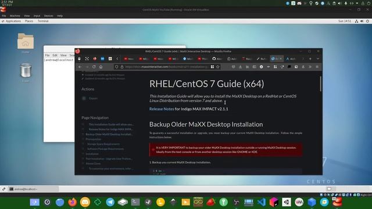Image resolution: width=372 pixels, height=209 pixels.
Task: Launch Steam from the host dock
Action: coord(148,202)
